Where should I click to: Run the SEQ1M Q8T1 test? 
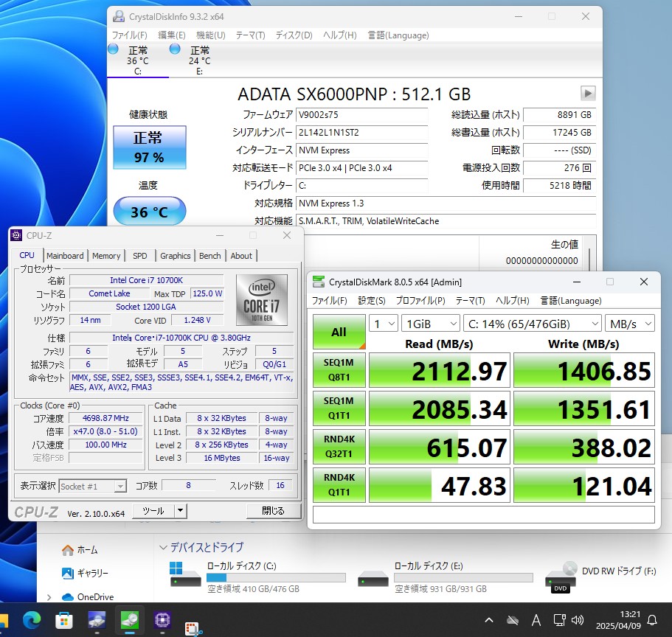339,369
